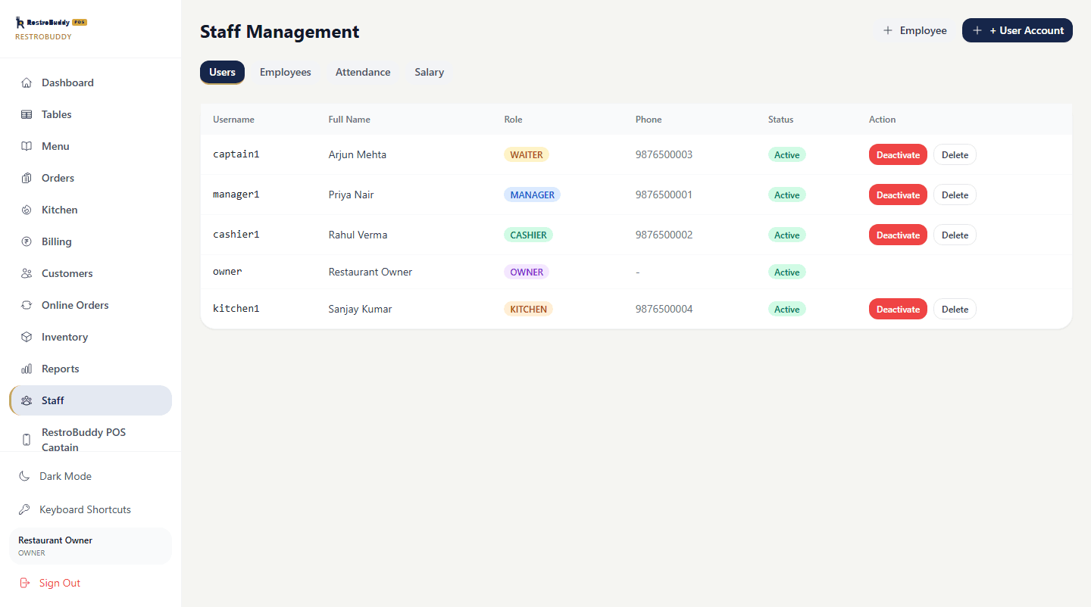Delete the captain1 user account
1091x607 pixels.
tap(955, 154)
